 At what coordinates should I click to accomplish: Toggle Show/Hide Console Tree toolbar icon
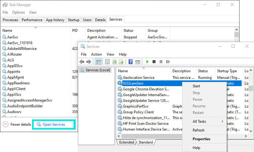[x=98, y=62]
